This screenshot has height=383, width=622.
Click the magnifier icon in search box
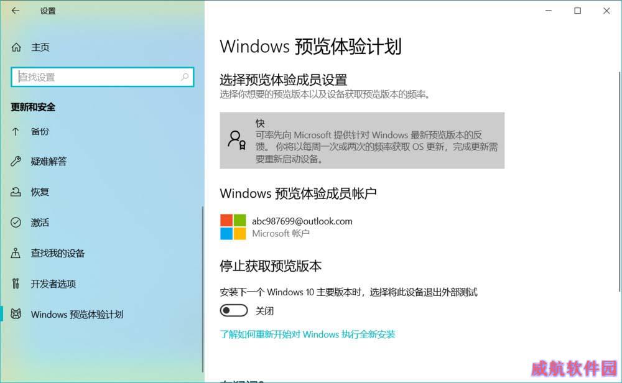(185, 76)
